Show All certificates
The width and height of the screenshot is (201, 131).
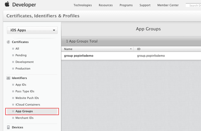tap(17, 48)
